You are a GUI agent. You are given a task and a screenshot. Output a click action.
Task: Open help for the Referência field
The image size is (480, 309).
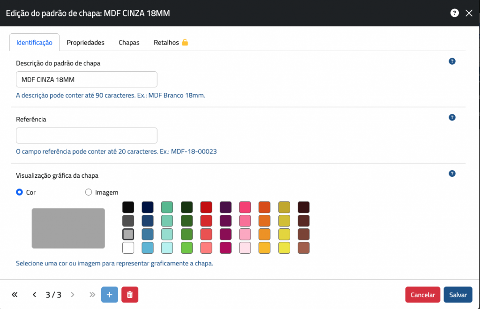pos(452,117)
